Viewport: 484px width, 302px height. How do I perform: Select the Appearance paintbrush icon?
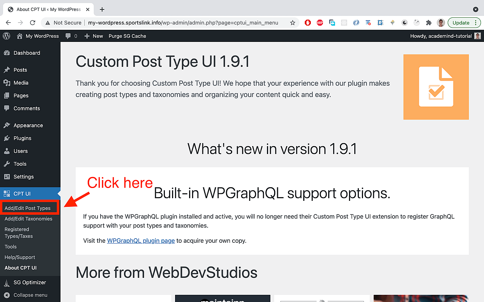pos(7,125)
